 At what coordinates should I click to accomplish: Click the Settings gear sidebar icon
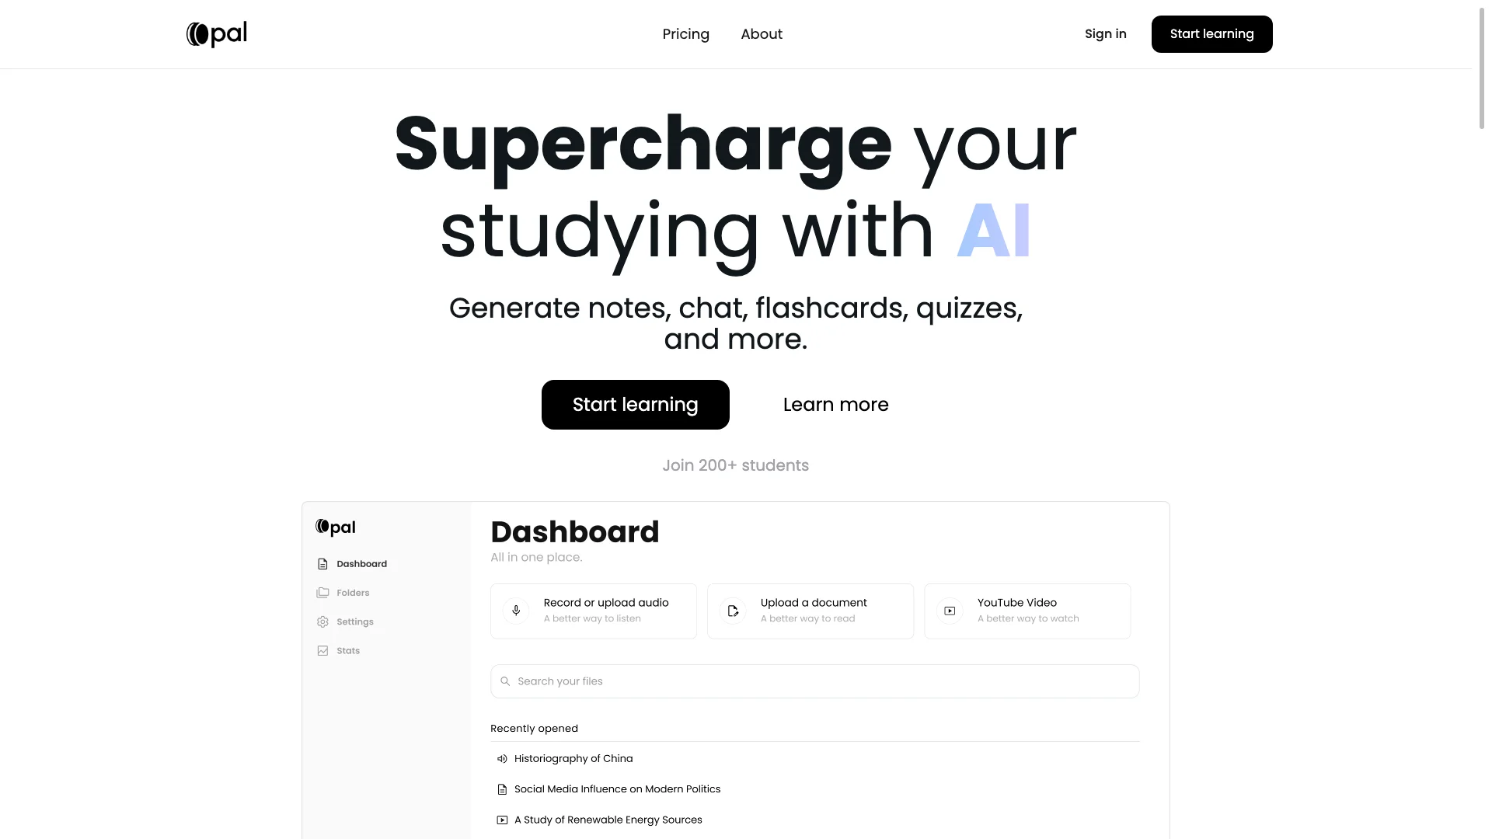tap(322, 621)
